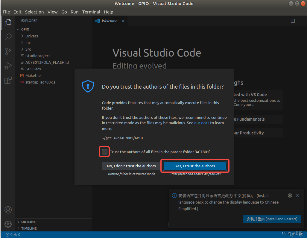Open the Accounts menu in the activity bar
The height and width of the screenshot is (238, 307).
(x=8, y=210)
